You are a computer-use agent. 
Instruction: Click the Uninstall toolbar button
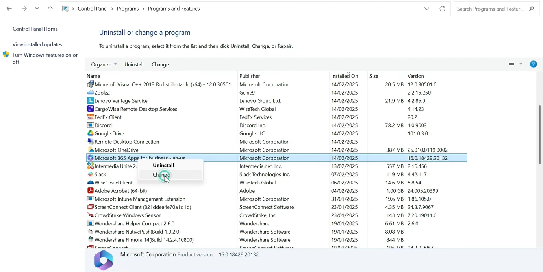(x=134, y=64)
